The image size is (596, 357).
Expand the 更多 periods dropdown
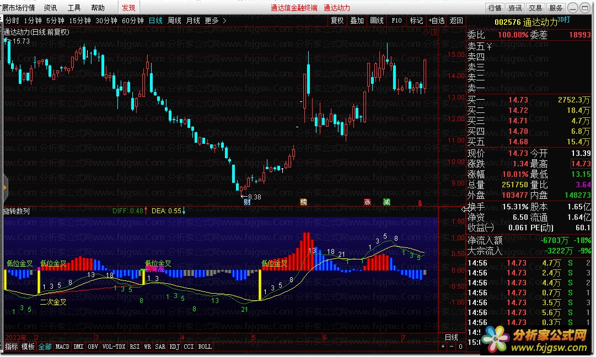[x=215, y=20]
